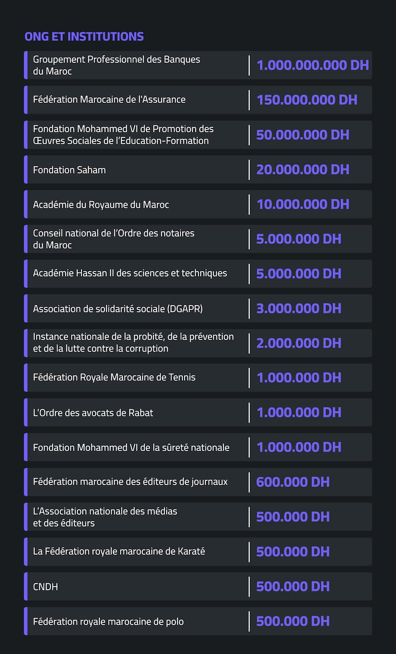Choose Académie du Royaume du Maroc
Screen dimensions: 396x654
coord(101,205)
